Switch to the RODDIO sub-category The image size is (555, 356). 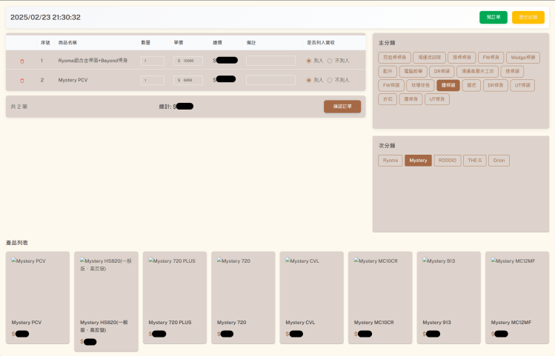pyautogui.click(x=447, y=160)
